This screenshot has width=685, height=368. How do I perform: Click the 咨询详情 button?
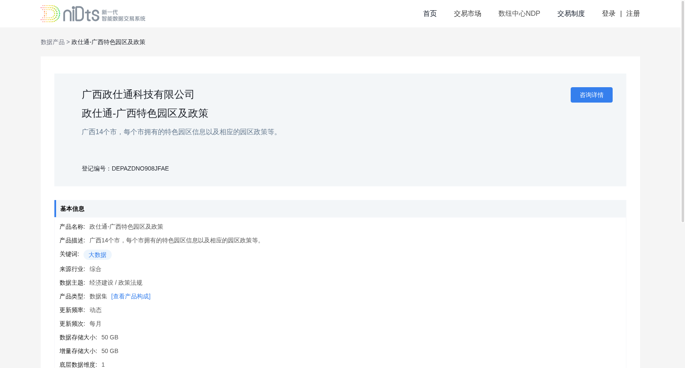pos(592,95)
